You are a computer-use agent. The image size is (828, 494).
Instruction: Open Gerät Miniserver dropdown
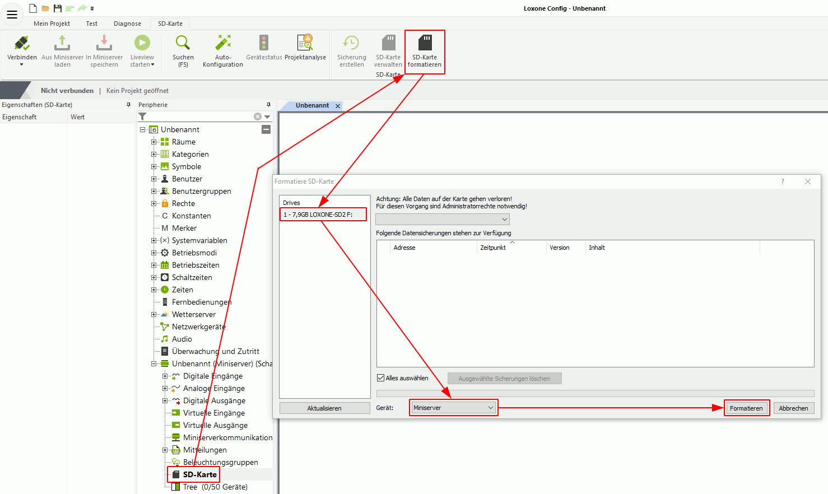coord(453,408)
